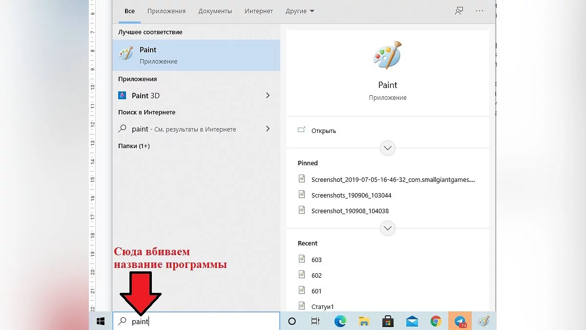Screen dimensions: 586x330
Task: Open the three-dots more options menu
Action: click(x=480, y=11)
